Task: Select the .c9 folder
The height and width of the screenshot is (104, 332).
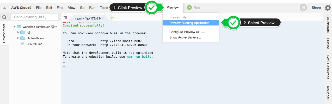Action: (29, 32)
